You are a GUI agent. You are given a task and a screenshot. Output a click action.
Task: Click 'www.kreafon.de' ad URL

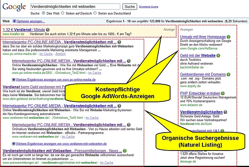(x=13, y=34)
